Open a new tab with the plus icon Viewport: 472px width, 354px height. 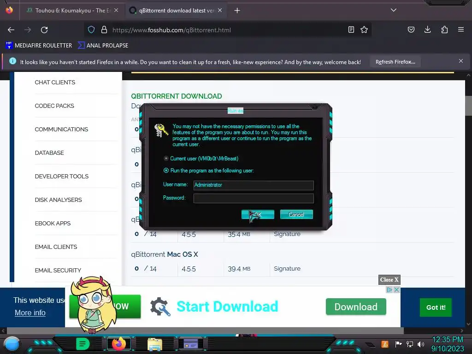click(237, 11)
